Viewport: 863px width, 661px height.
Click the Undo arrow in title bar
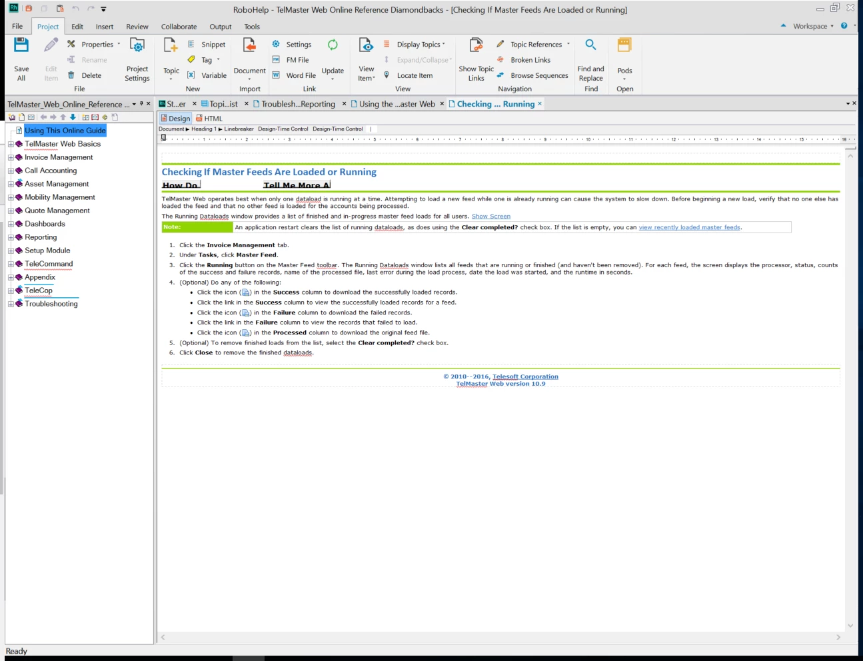[75, 9]
